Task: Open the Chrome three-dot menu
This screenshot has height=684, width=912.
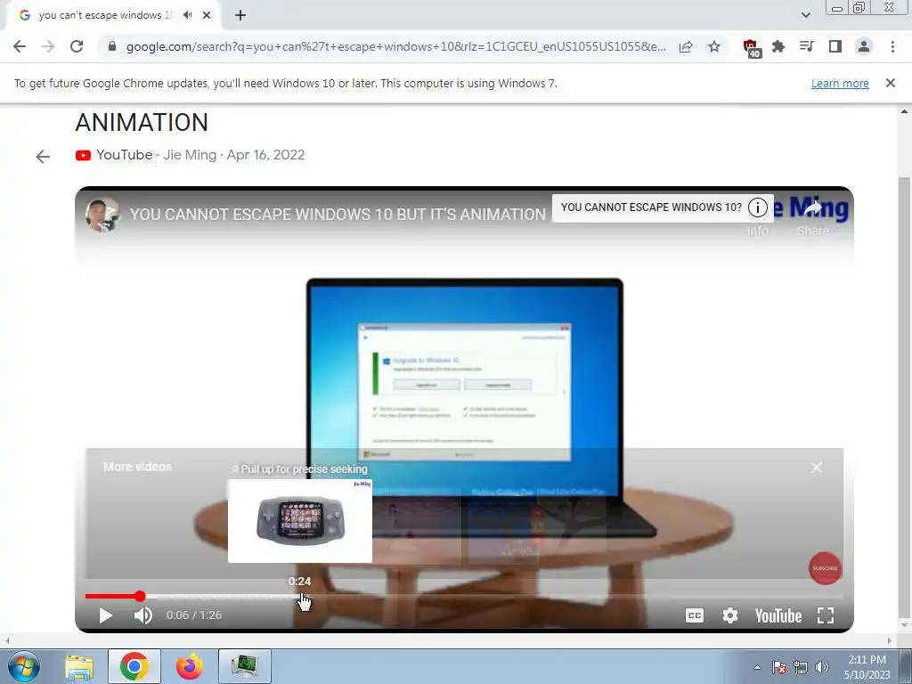Action: (892, 46)
